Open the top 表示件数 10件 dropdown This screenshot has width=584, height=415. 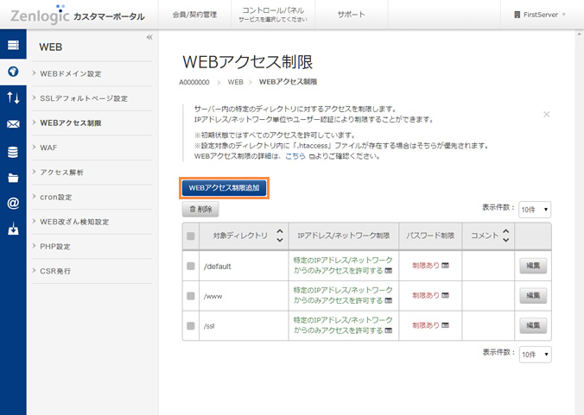pyautogui.click(x=535, y=210)
